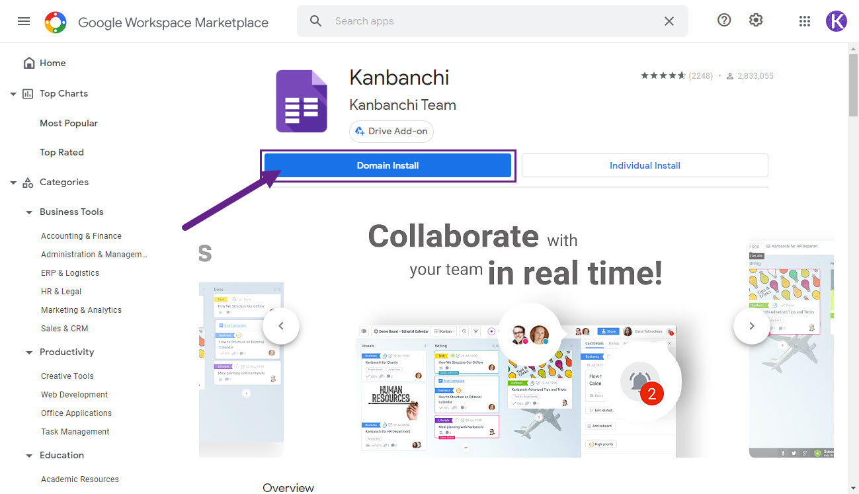Open the Help icon
This screenshot has width=859, height=494.
pos(724,21)
